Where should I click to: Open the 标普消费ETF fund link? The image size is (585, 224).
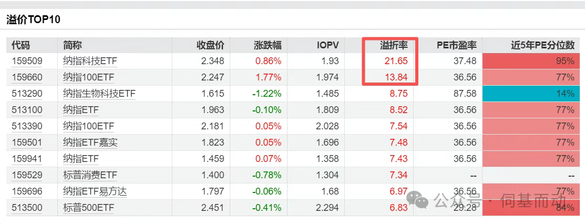90,175
